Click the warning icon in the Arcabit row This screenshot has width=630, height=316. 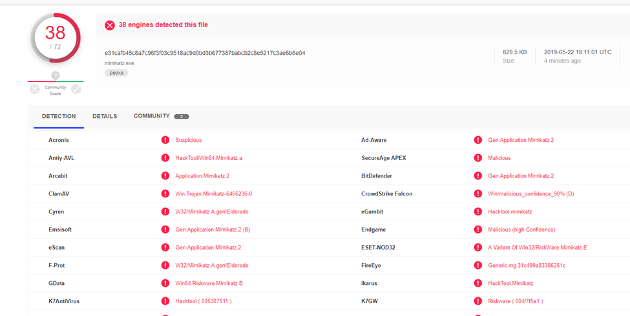(165, 175)
